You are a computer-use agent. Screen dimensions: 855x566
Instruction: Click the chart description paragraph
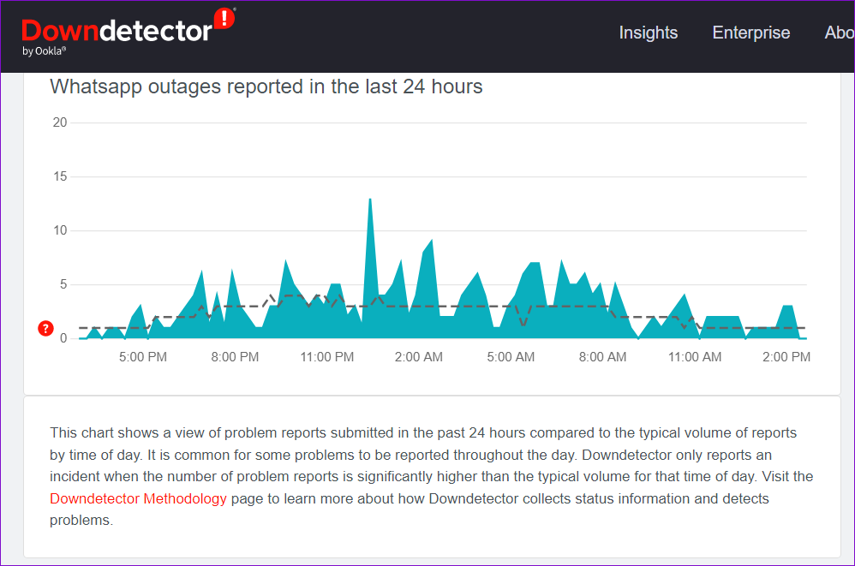pyautogui.click(x=431, y=477)
